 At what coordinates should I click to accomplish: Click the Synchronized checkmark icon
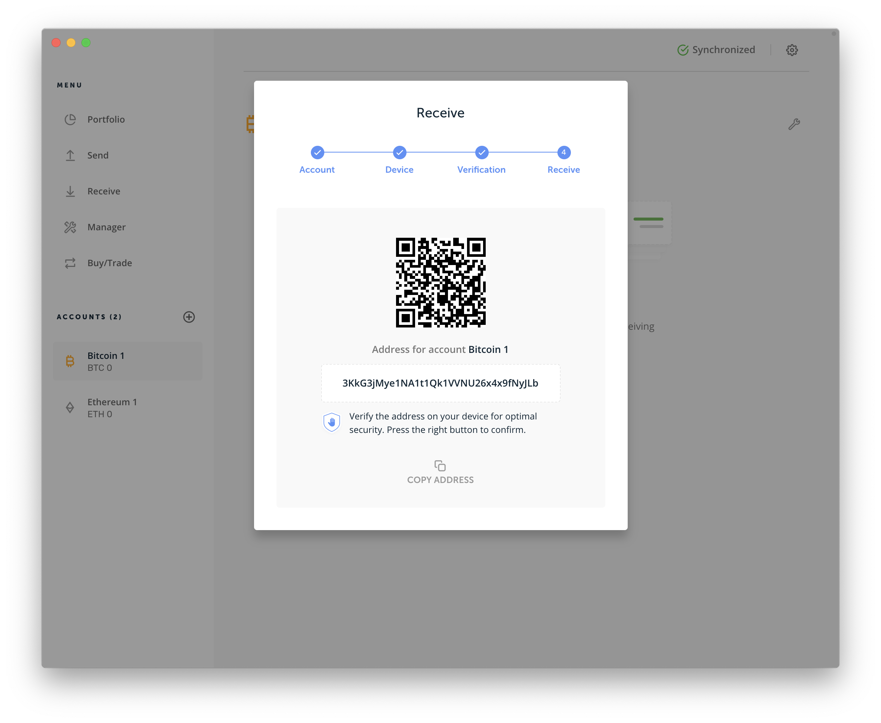tap(683, 50)
